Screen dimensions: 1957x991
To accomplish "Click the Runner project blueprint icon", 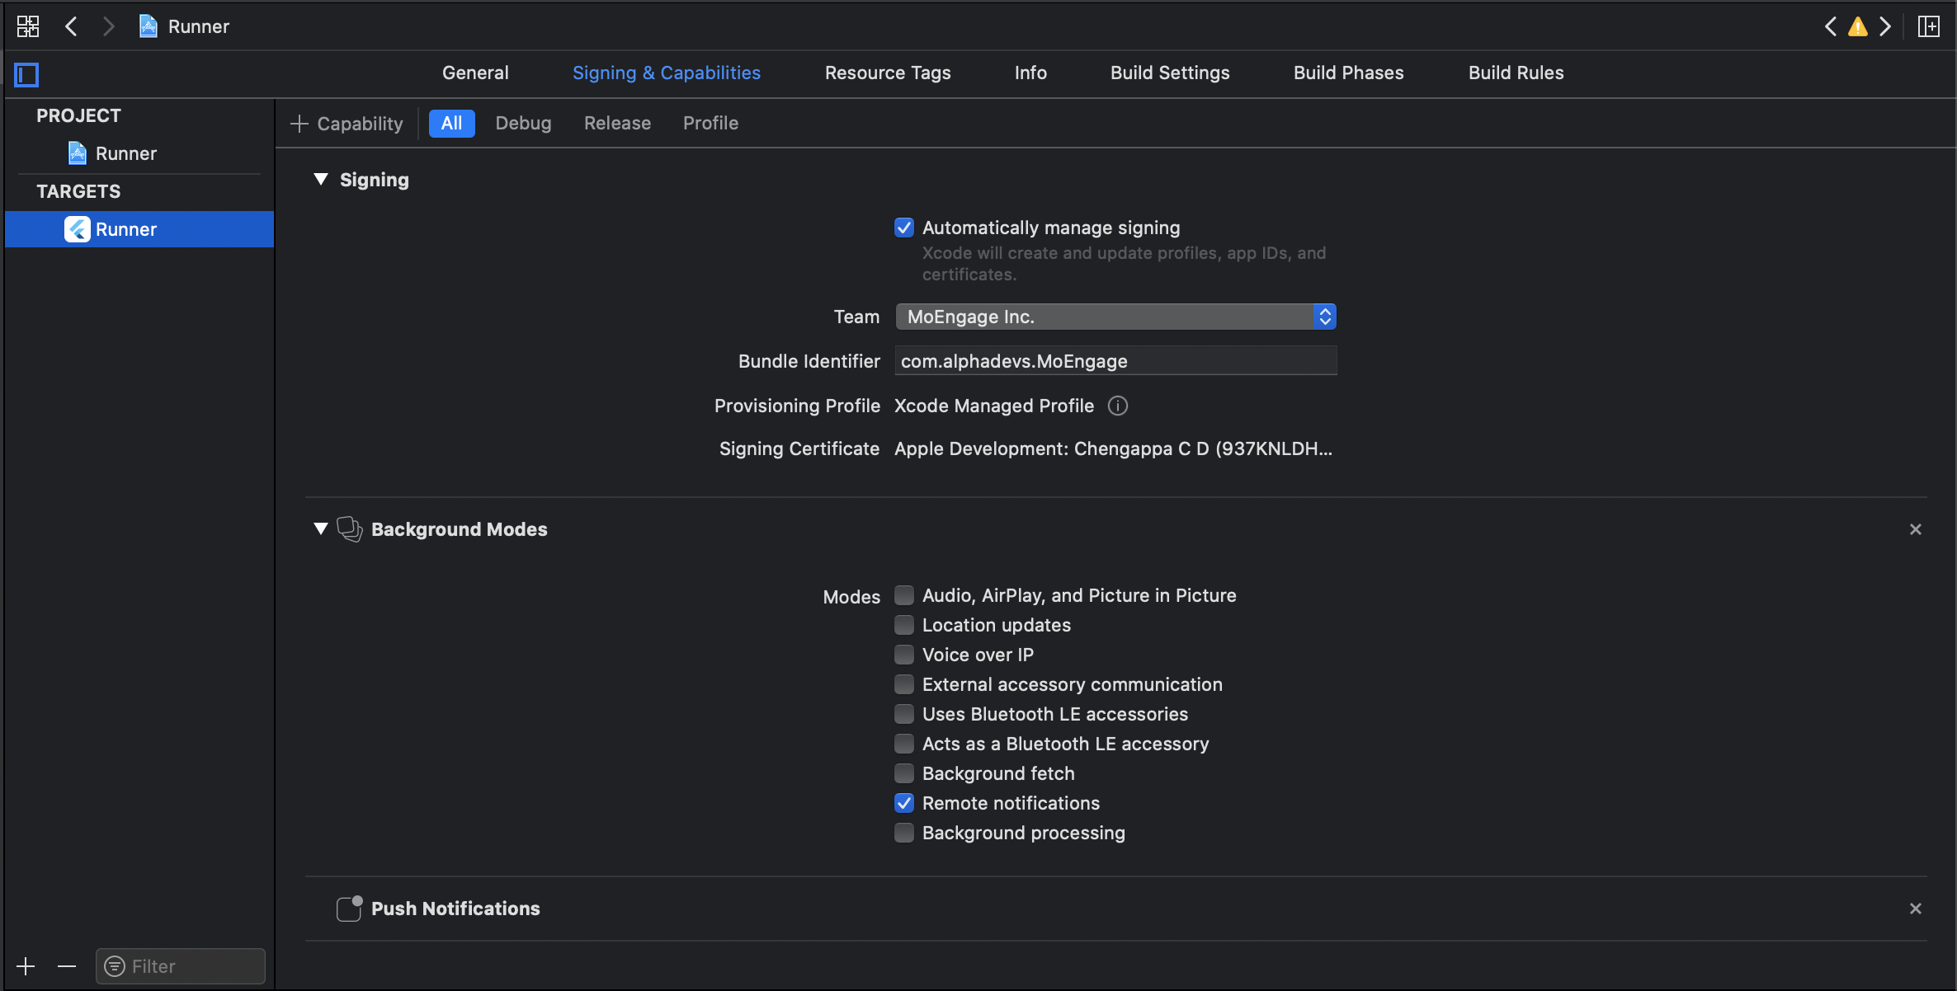I will [x=78, y=153].
